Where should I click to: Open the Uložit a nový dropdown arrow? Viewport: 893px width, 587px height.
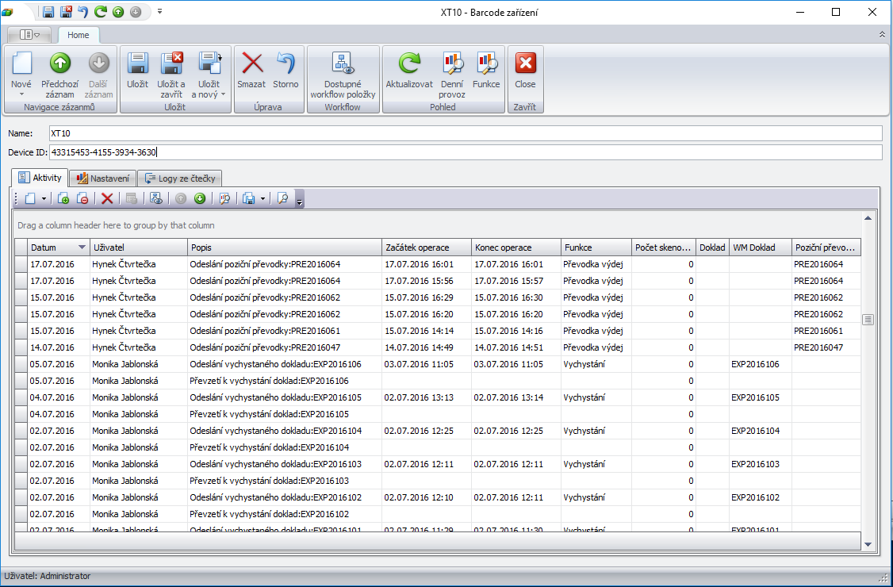223,94
